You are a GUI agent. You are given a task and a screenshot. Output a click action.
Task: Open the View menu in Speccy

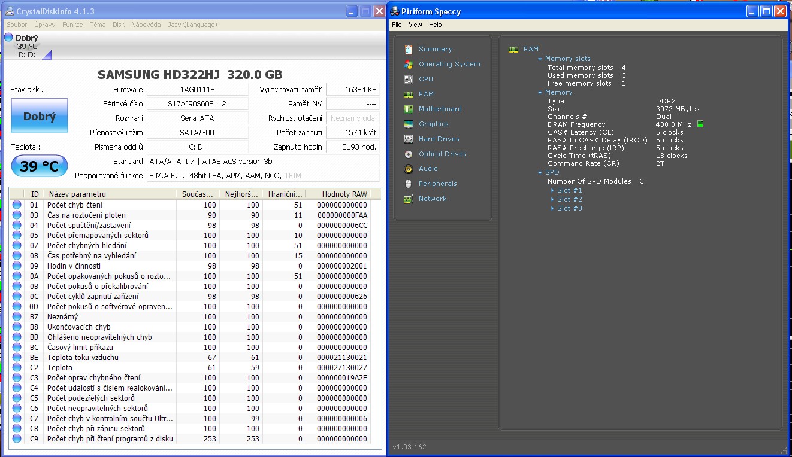[x=415, y=25]
